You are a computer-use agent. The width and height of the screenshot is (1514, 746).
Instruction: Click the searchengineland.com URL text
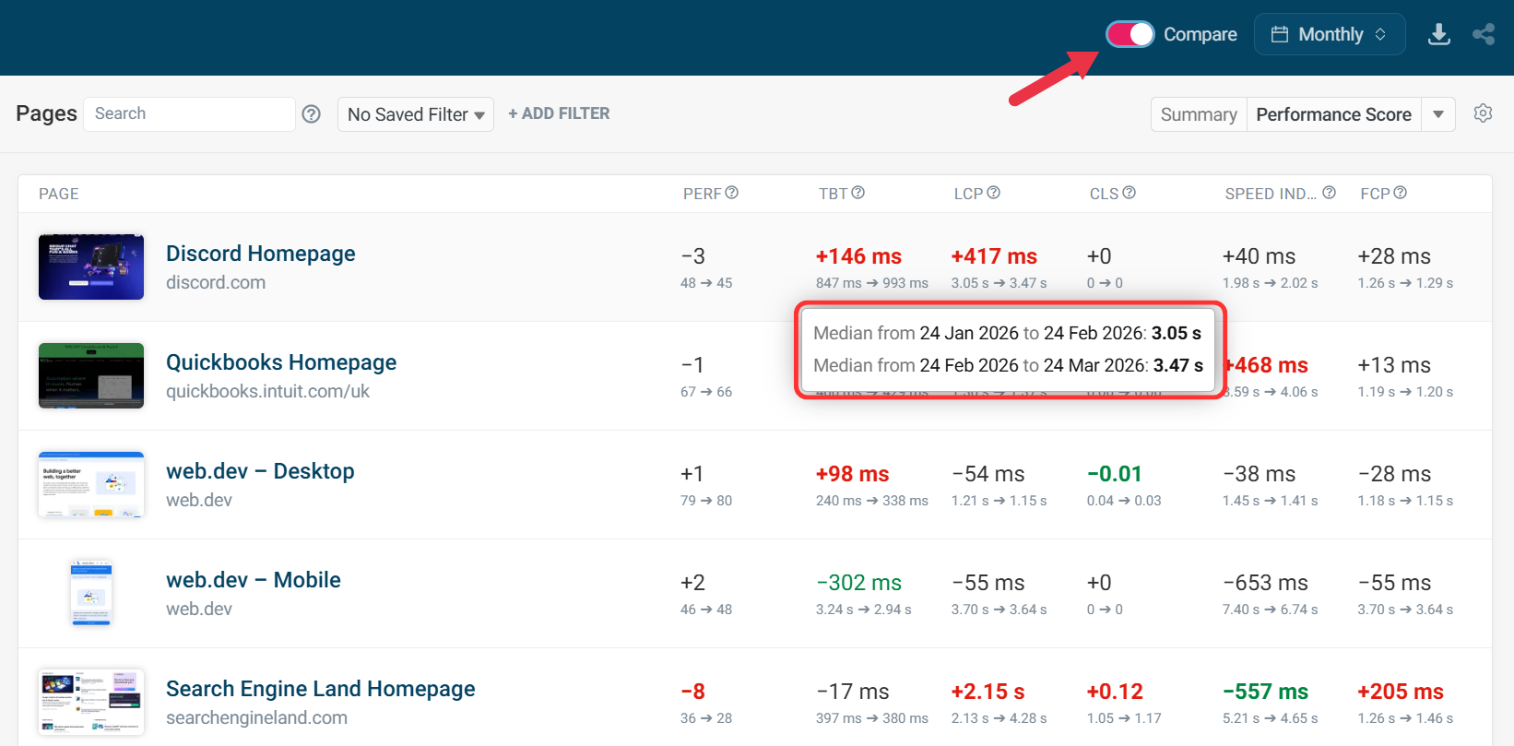(x=256, y=717)
